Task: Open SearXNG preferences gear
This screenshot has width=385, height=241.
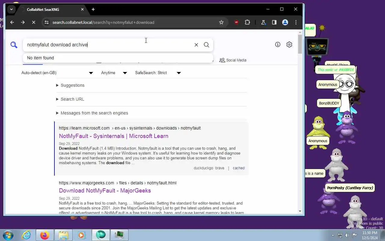Action: point(289,45)
